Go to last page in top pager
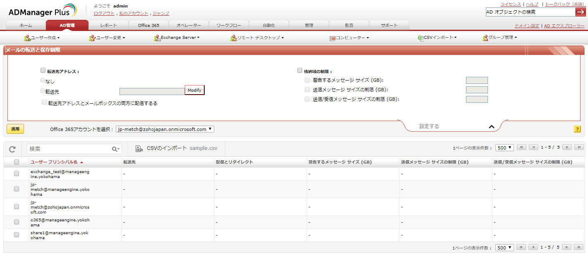The height and width of the screenshot is (278, 588). pyautogui.click(x=579, y=147)
